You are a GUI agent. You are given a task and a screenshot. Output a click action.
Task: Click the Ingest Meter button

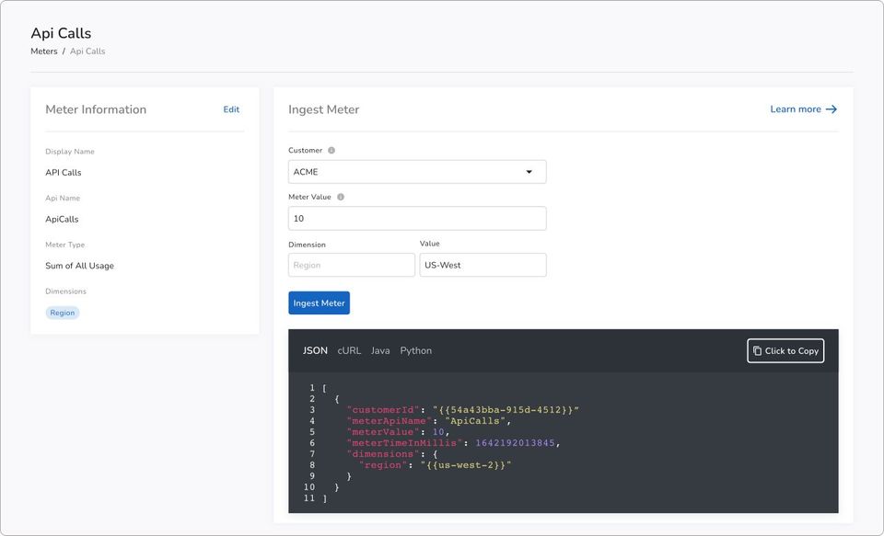click(320, 302)
